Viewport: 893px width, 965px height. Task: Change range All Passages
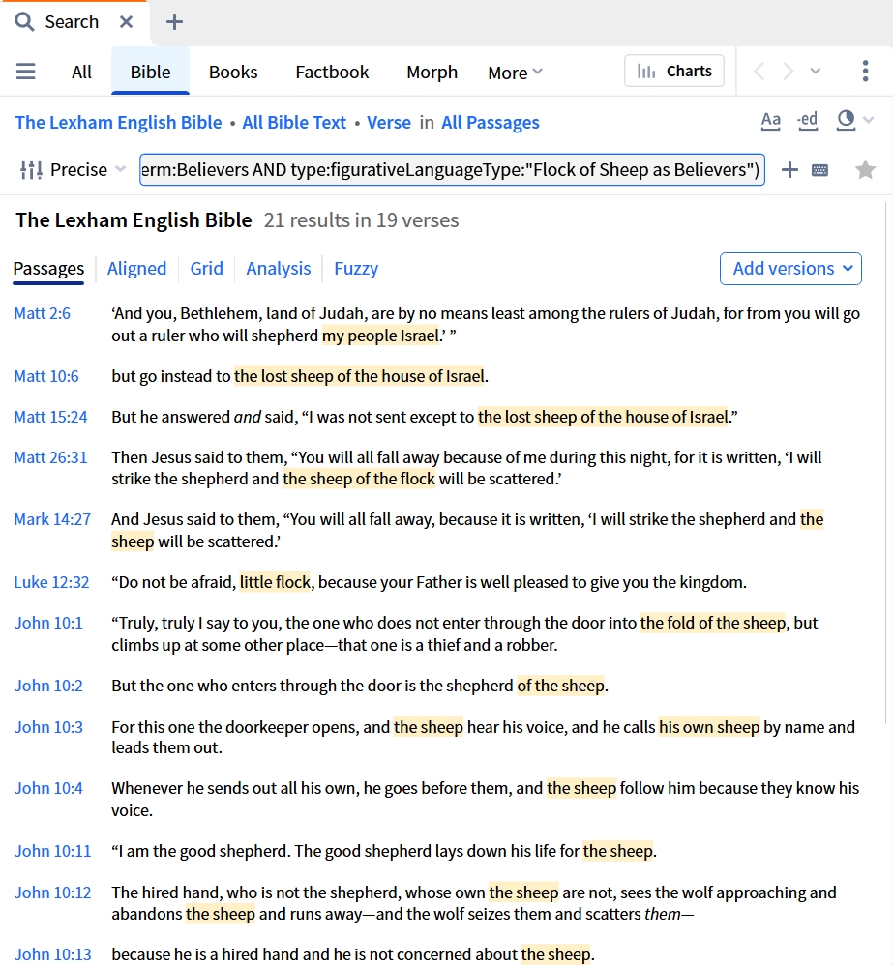491,123
